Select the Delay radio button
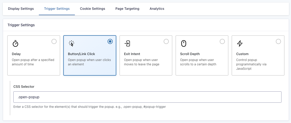Image resolution: width=291 pixels, height=123 pixels. pyautogui.click(x=54, y=41)
